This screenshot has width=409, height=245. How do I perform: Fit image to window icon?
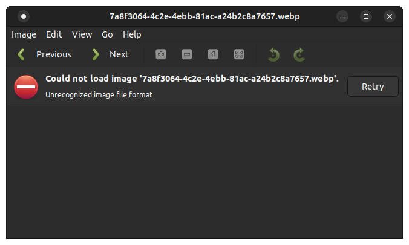click(x=239, y=54)
